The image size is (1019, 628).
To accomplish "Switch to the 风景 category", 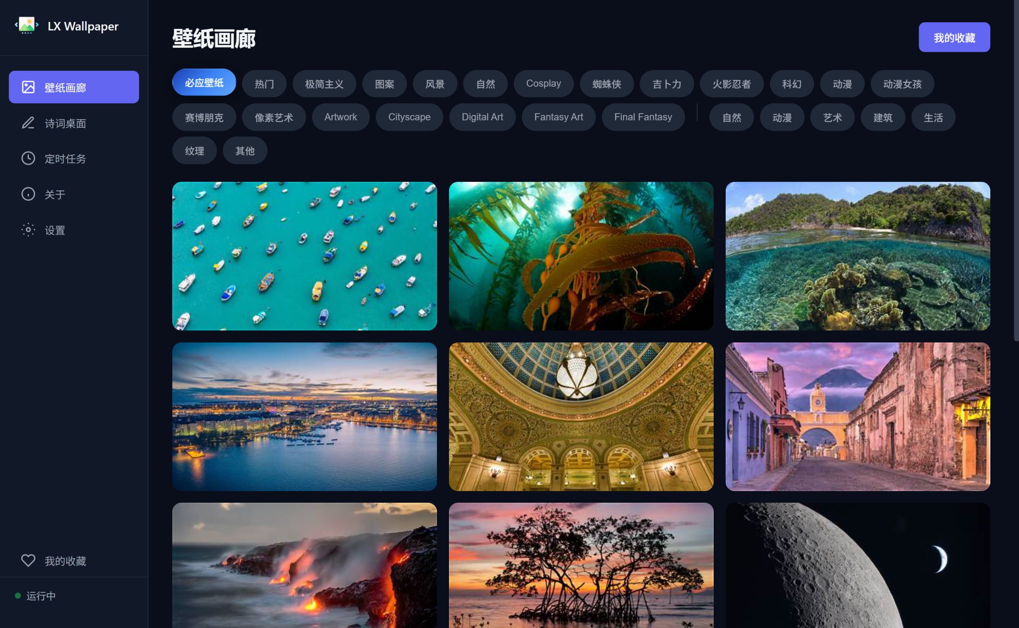I will (x=435, y=84).
